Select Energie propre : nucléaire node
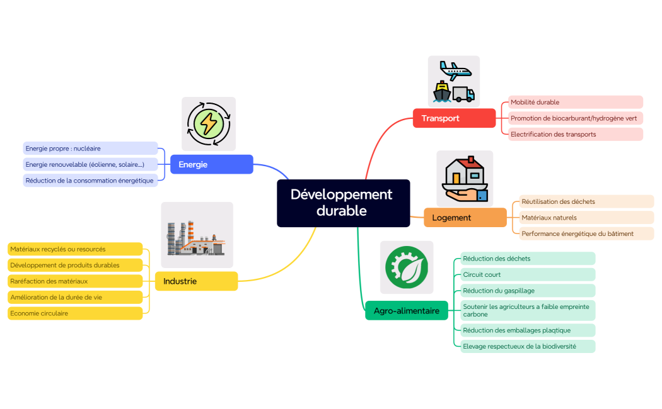662x409 pixels. pyautogui.click(x=90, y=148)
